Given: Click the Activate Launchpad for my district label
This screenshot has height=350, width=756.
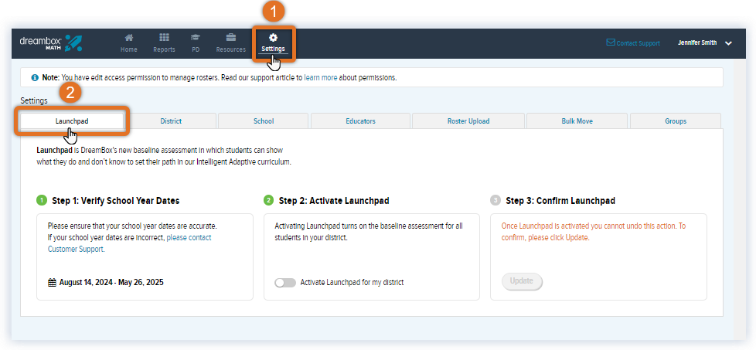Looking at the screenshot, I should point(352,283).
